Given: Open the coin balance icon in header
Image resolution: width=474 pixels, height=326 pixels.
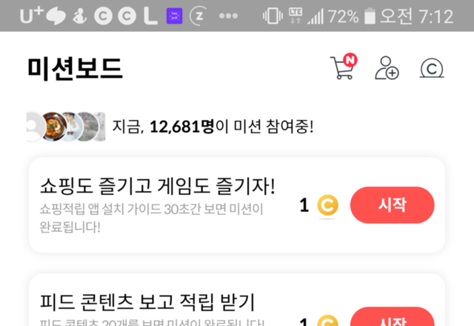Looking at the screenshot, I should pyautogui.click(x=432, y=68).
